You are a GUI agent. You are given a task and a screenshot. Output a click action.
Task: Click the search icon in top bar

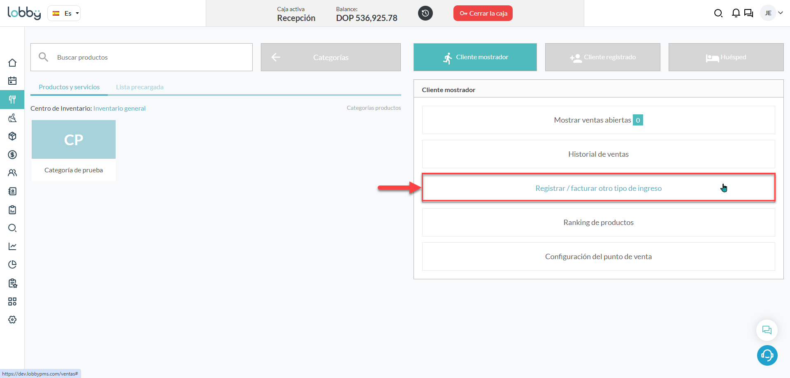718,13
